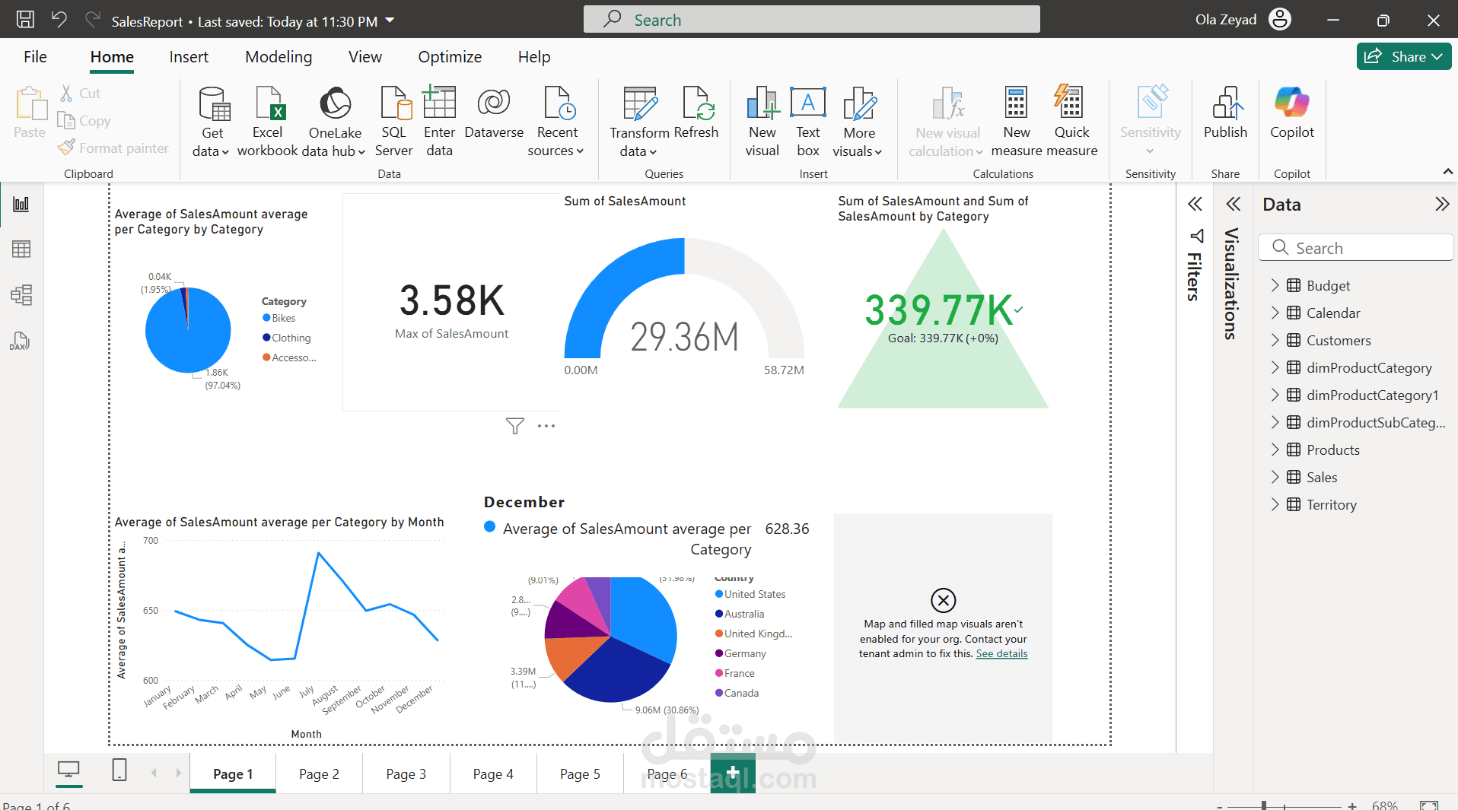Add a new page button
The width and height of the screenshot is (1458, 810).
tap(733, 773)
